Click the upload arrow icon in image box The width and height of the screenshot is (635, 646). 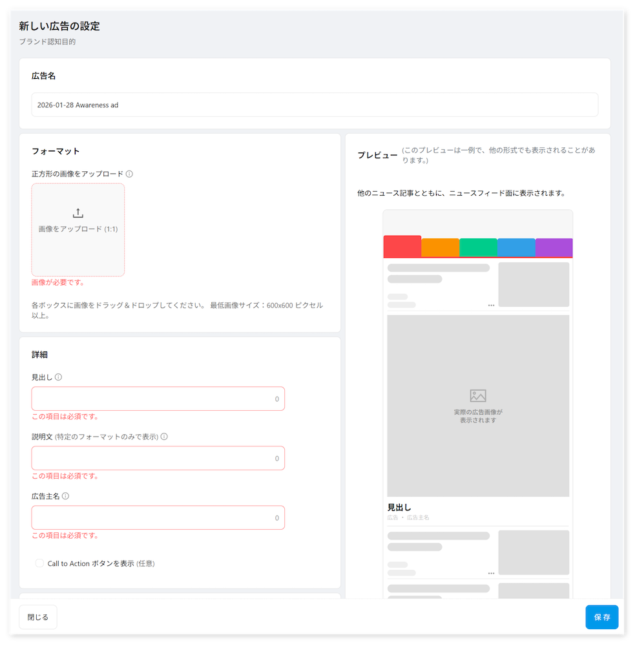point(78,213)
